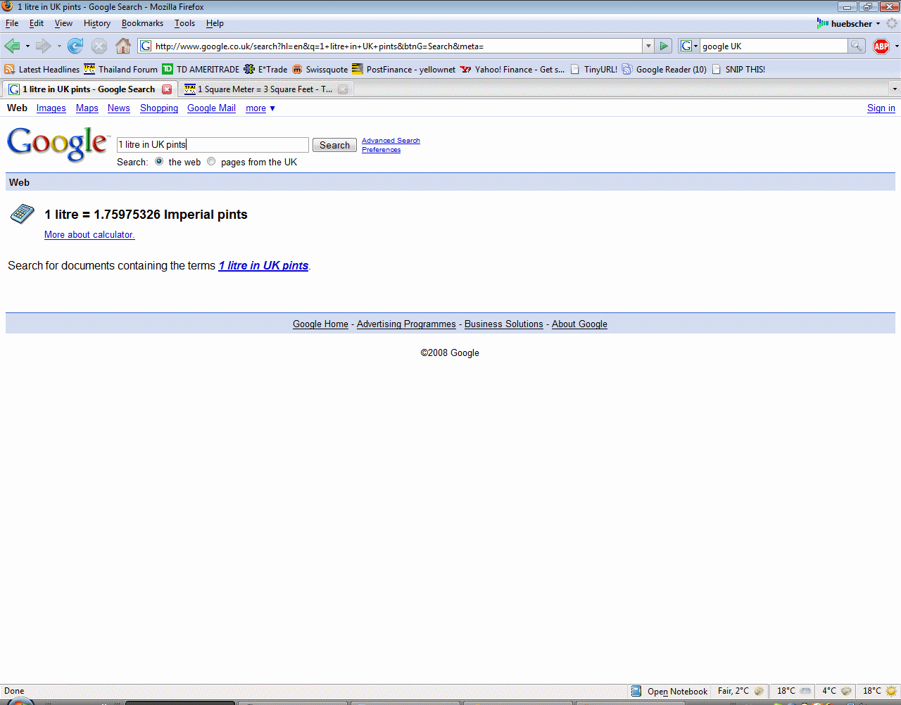The image size is (901, 705).
Task: Click the '1 litre in UK pints' document link
Action: pyautogui.click(x=263, y=266)
